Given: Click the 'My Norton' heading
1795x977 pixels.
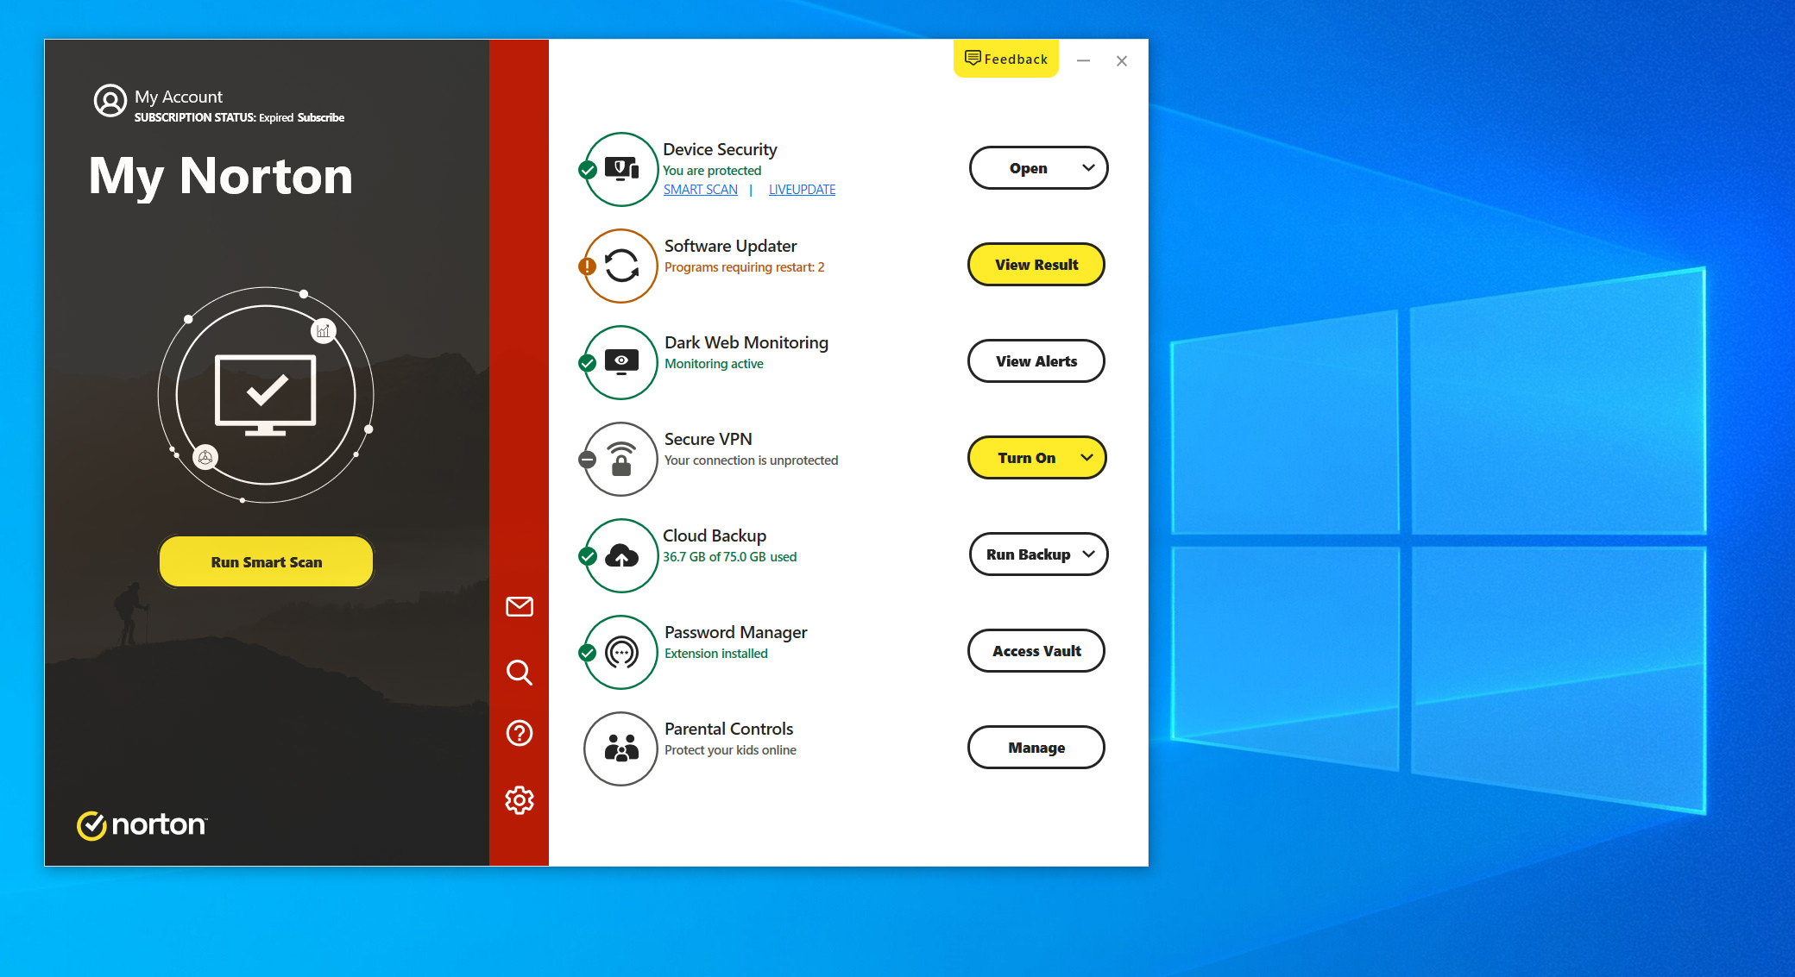Looking at the screenshot, I should [x=221, y=176].
